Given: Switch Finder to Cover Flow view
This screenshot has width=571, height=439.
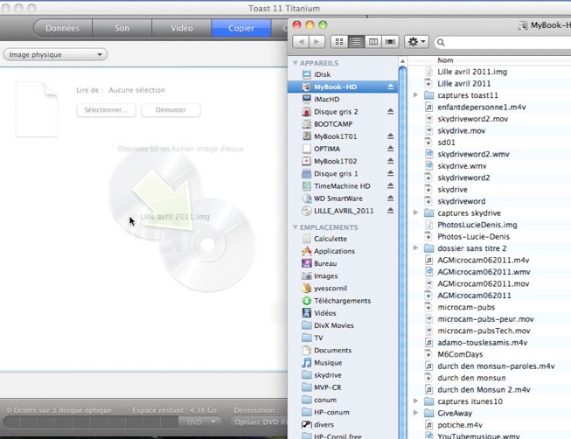Looking at the screenshot, I should [x=390, y=42].
